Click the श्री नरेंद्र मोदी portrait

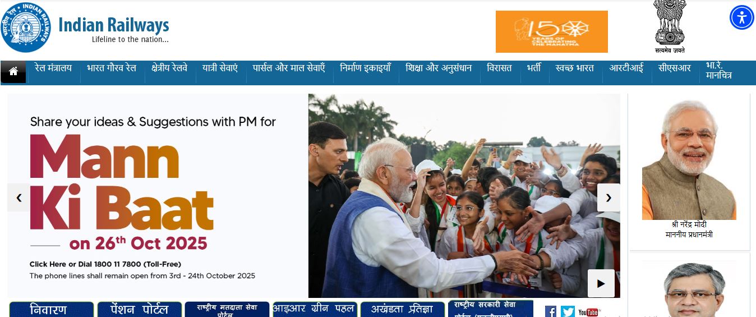pyautogui.click(x=689, y=160)
